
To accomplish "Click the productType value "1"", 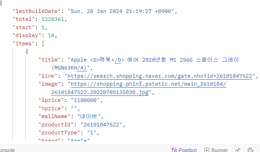I will coord(91,133).
